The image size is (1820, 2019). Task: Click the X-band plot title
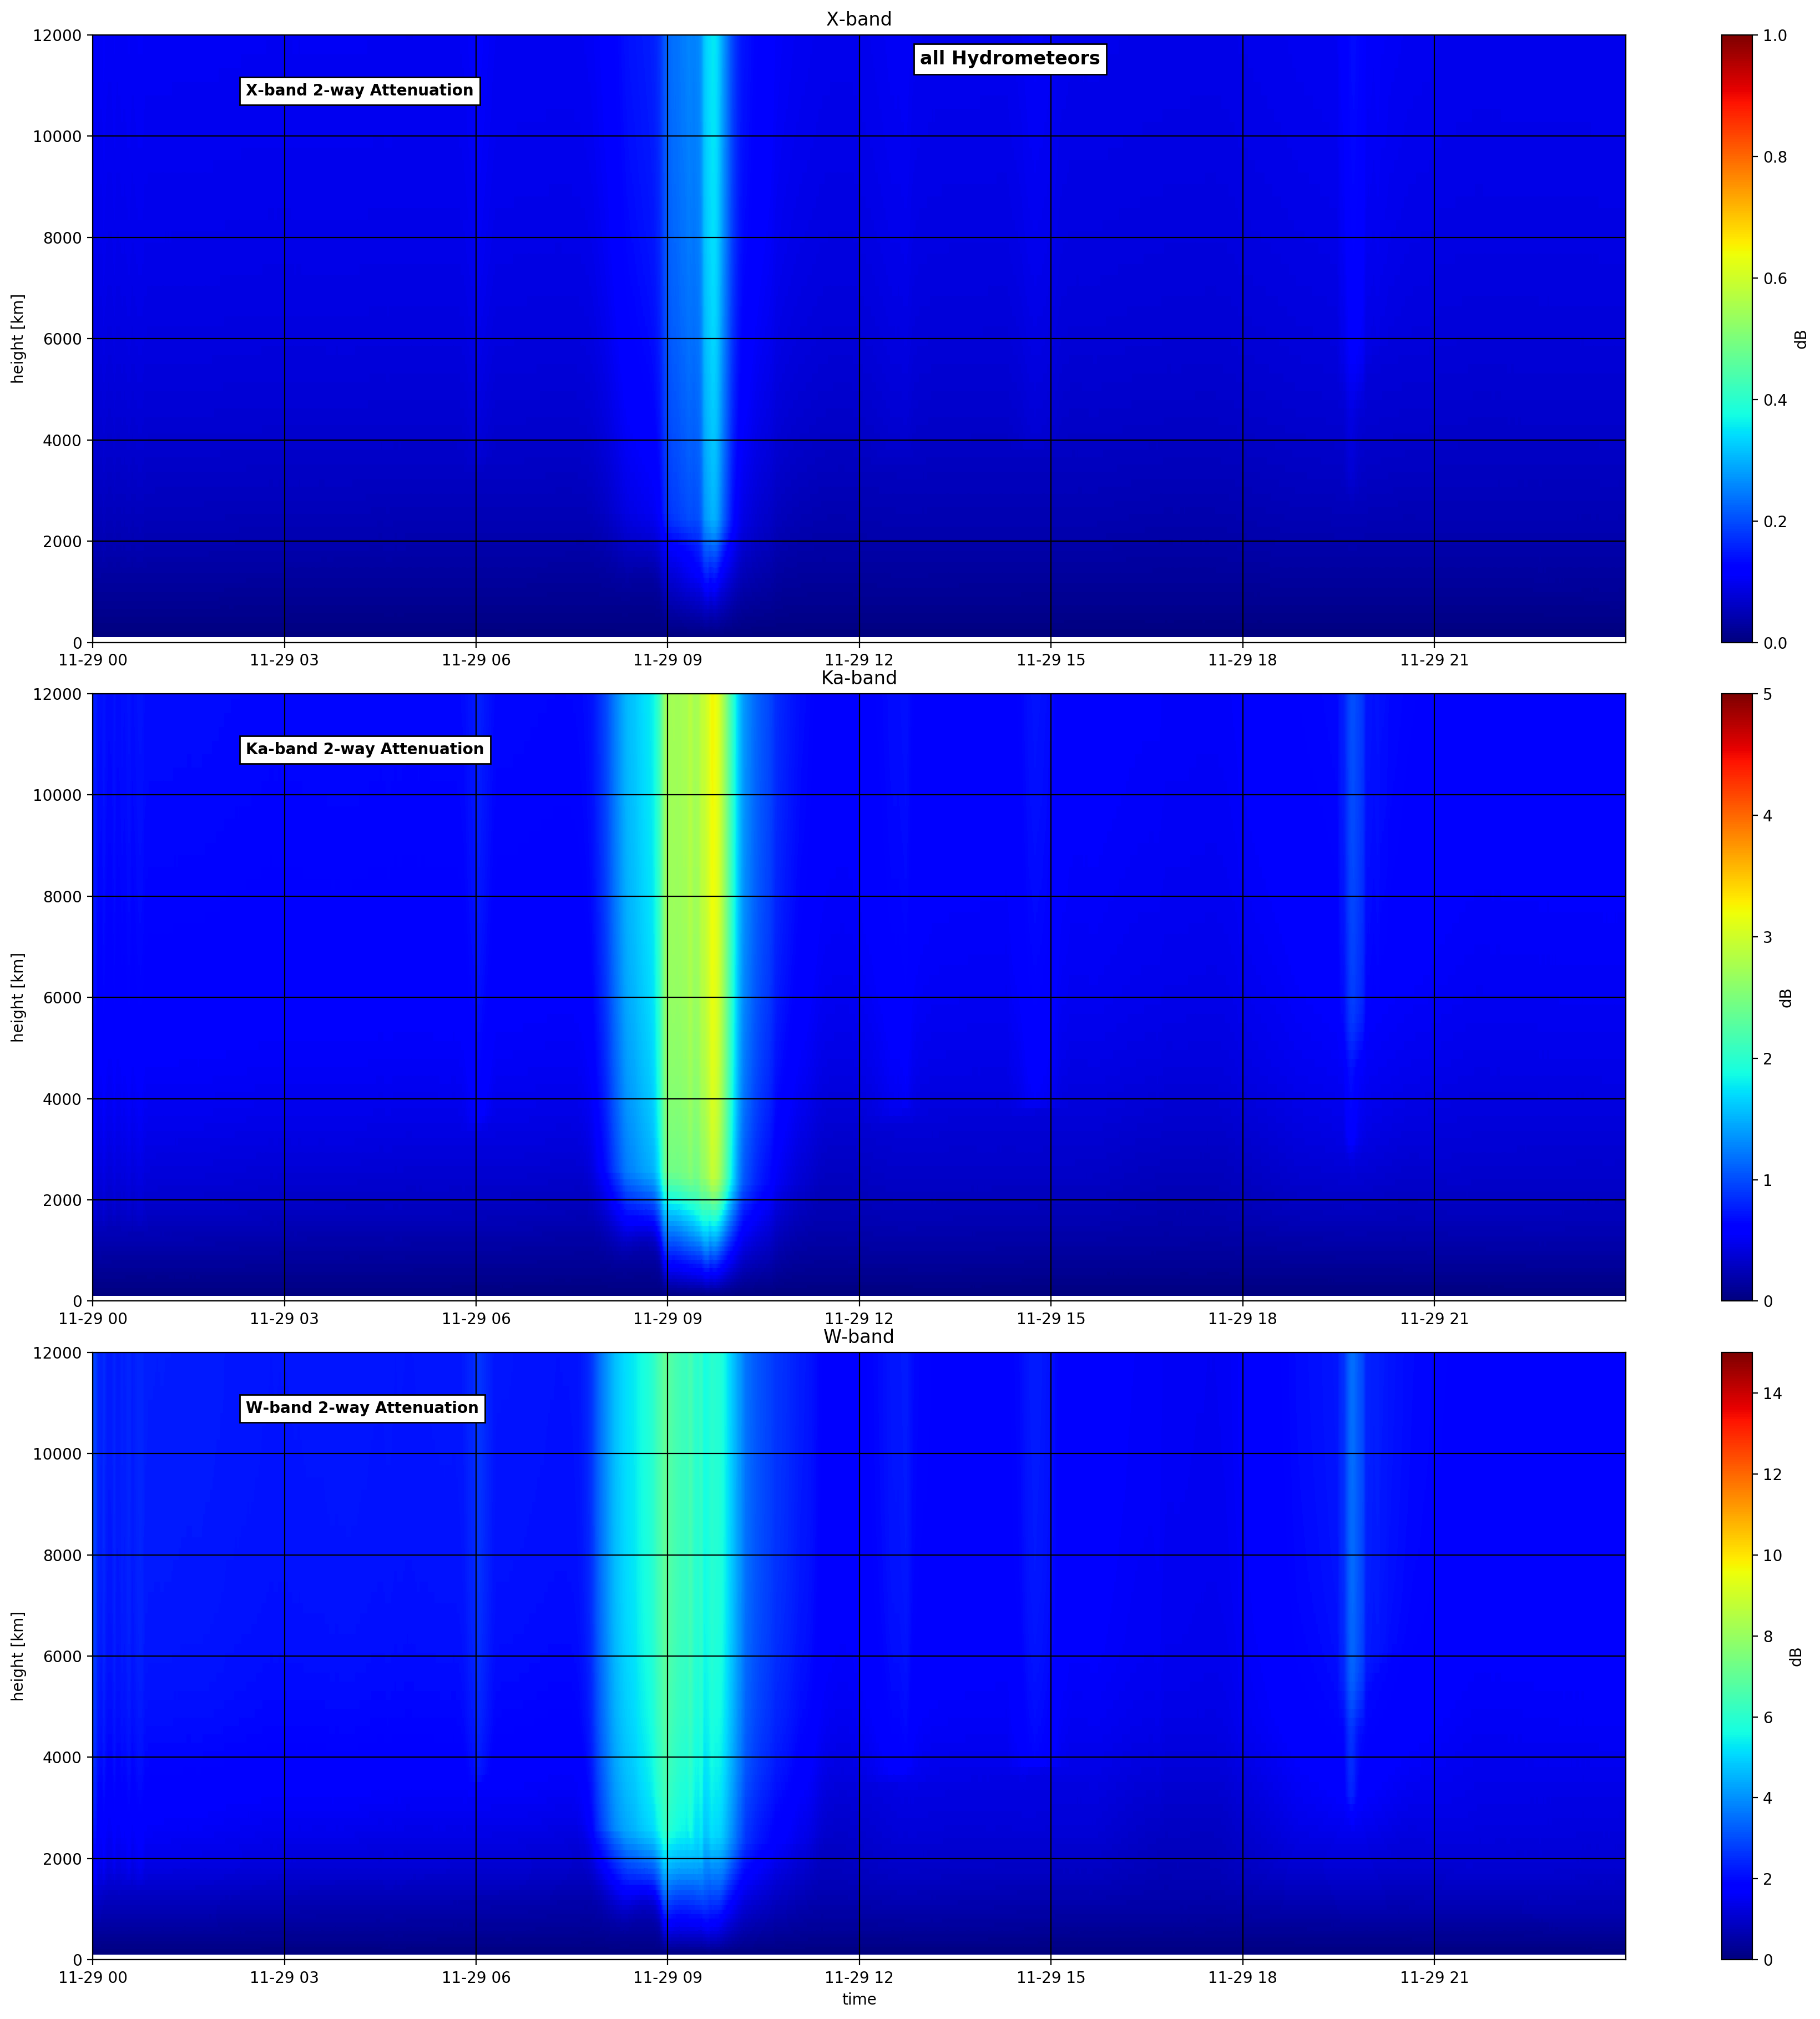click(859, 19)
